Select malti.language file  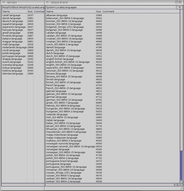pos(11,45)
